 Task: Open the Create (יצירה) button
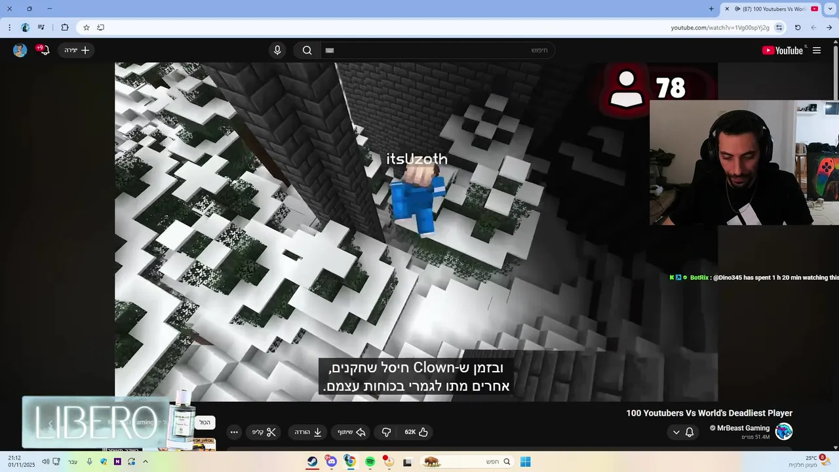pos(77,50)
